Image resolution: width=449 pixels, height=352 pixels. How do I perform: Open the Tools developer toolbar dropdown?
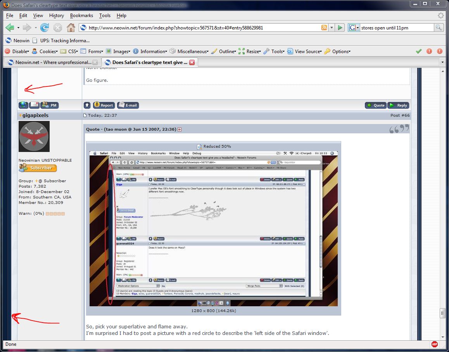coord(274,51)
